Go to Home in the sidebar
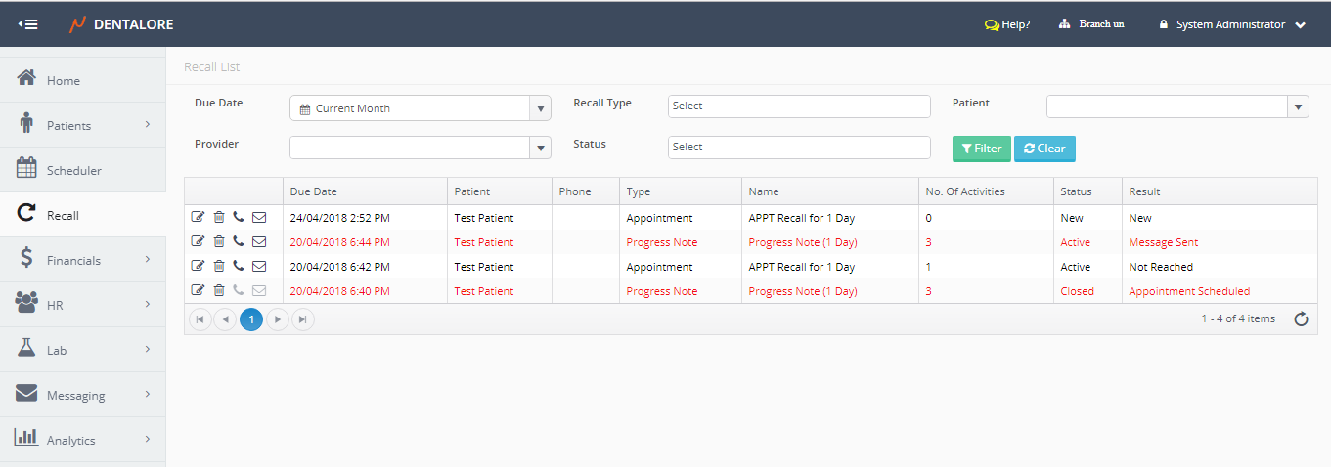This screenshot has width=1331, height=467. click(x=63, y=81)
